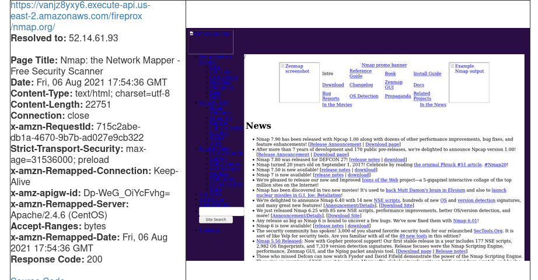This screenshot has width=538, height=280.
Task: Click the Zenmap screenshot image placeholder
Action: [299, 83]
